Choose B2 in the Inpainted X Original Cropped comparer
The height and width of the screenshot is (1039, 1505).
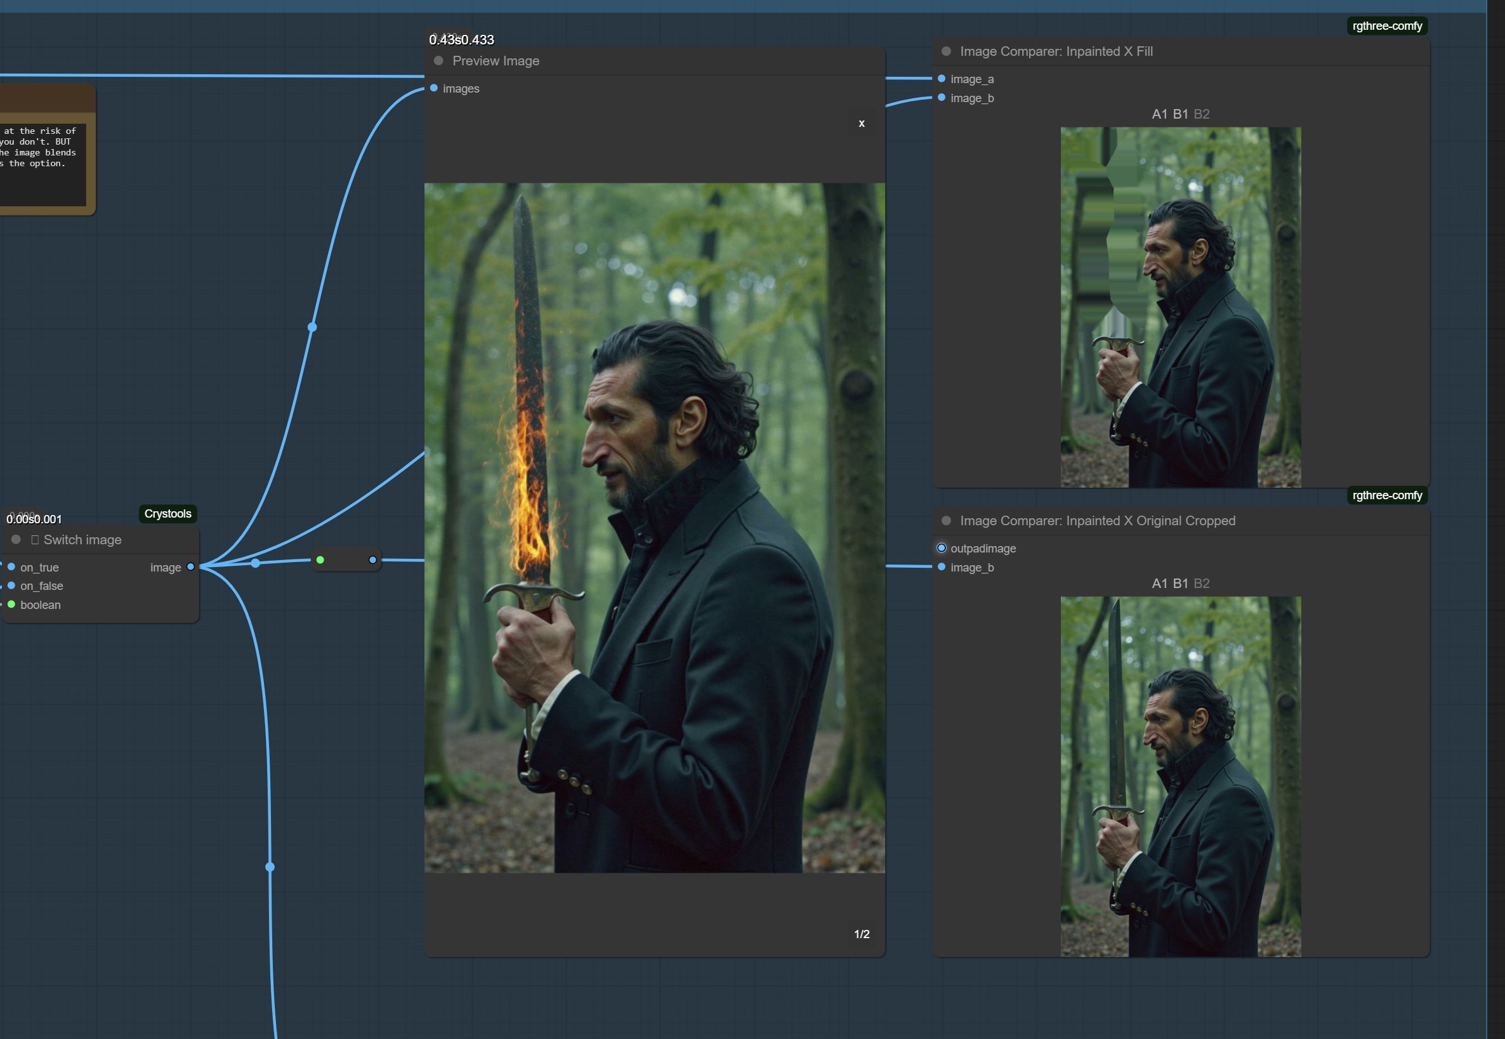tap(1202, 584)
